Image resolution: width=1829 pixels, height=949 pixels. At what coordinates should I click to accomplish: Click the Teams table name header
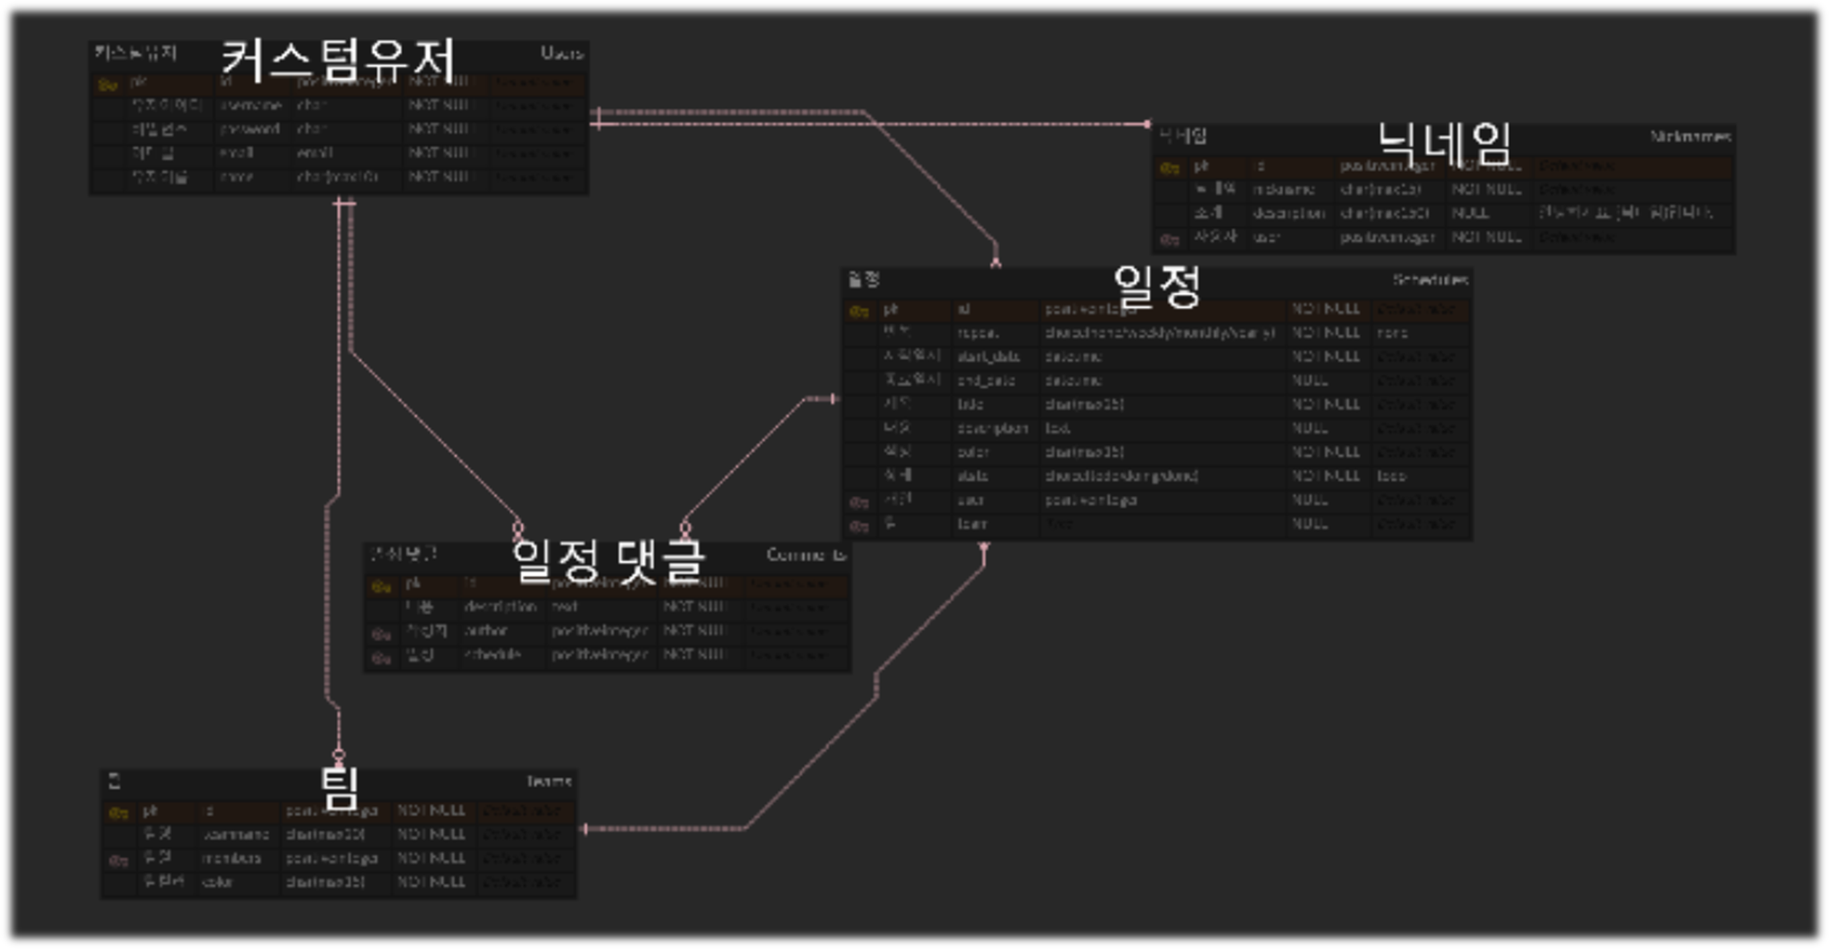[x=548, y=782]
